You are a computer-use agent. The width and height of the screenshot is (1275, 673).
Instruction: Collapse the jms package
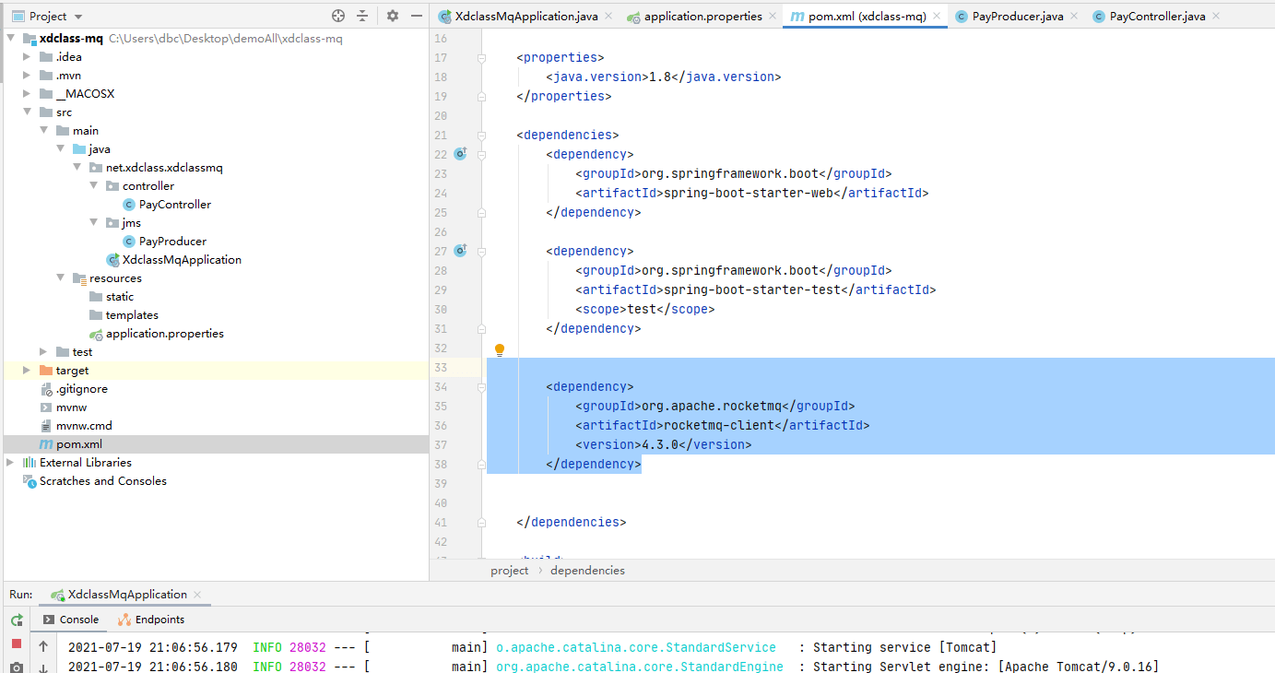tap(94, 223)
